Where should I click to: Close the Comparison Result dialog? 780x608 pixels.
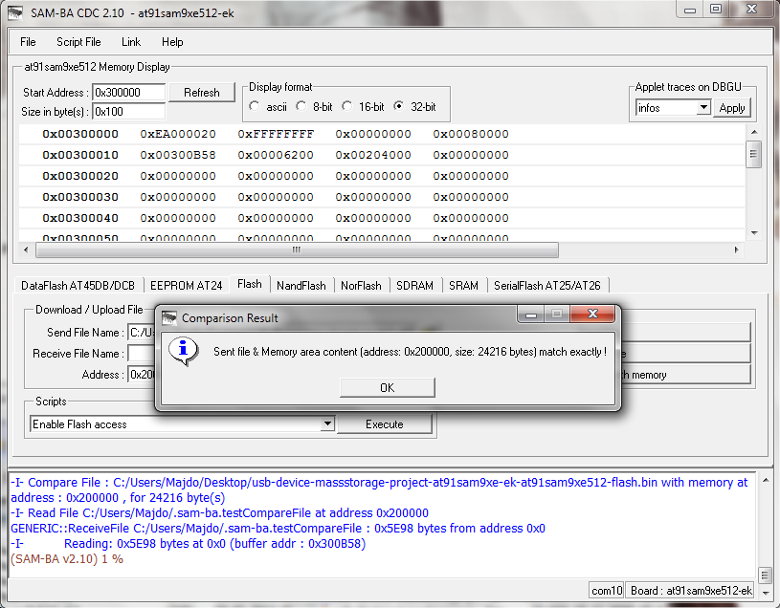(x=592, y=314)
